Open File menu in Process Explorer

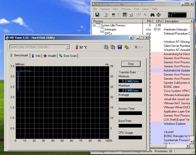tap(95, 9)
